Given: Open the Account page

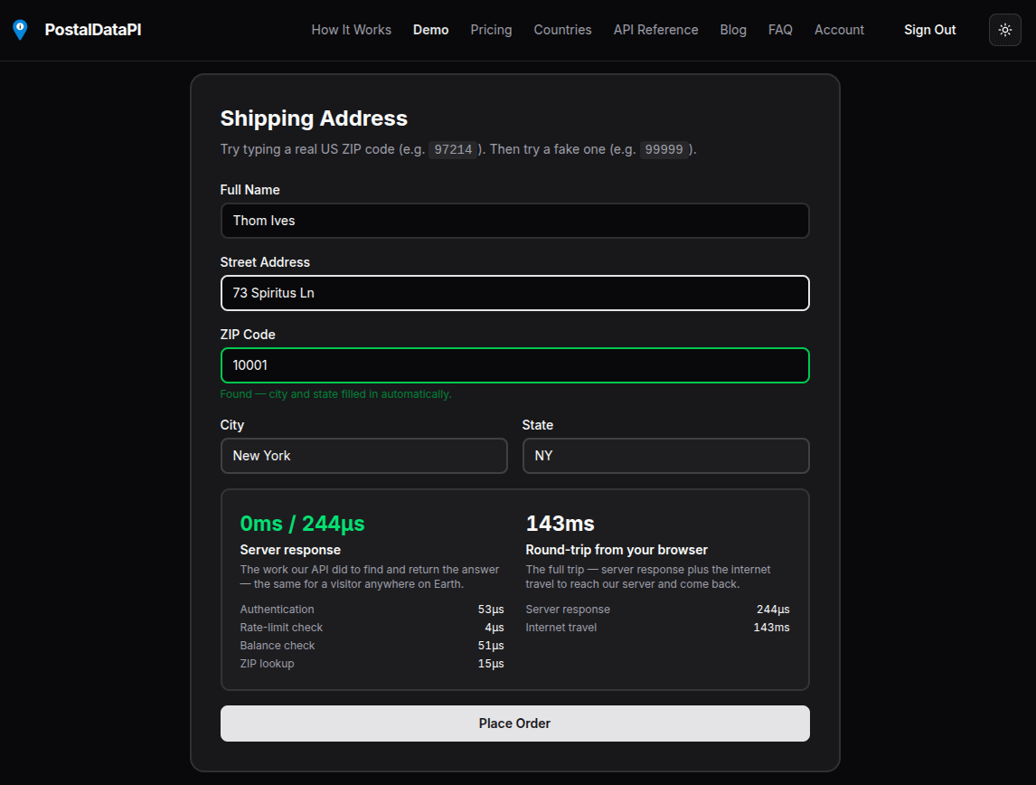Looking at the screenshot, I should (x=839, y=30).
